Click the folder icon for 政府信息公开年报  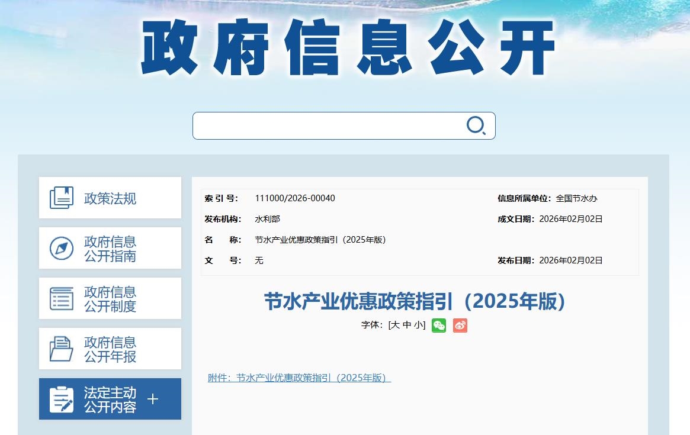[62, 349]
